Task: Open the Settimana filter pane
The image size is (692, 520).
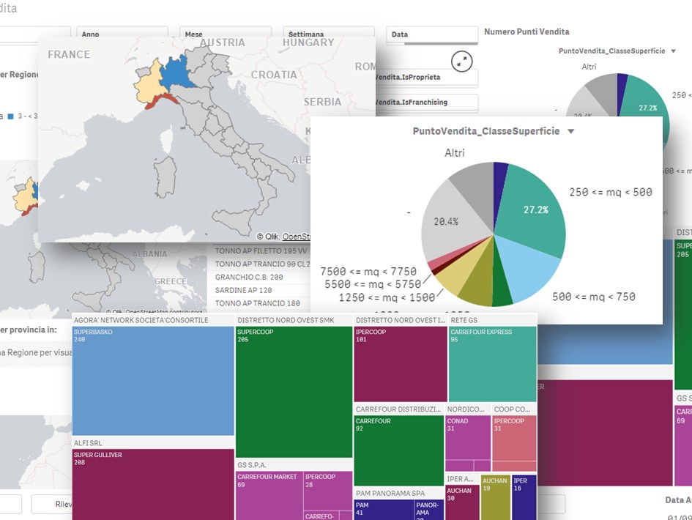Action: pyautogui.click(x=329, y=34)
